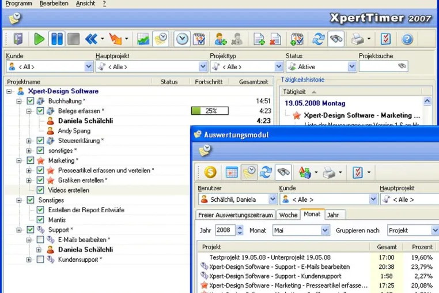Screen dimensions: 439x293
Task: Click the add calendar entry icon
Action: 297,39
